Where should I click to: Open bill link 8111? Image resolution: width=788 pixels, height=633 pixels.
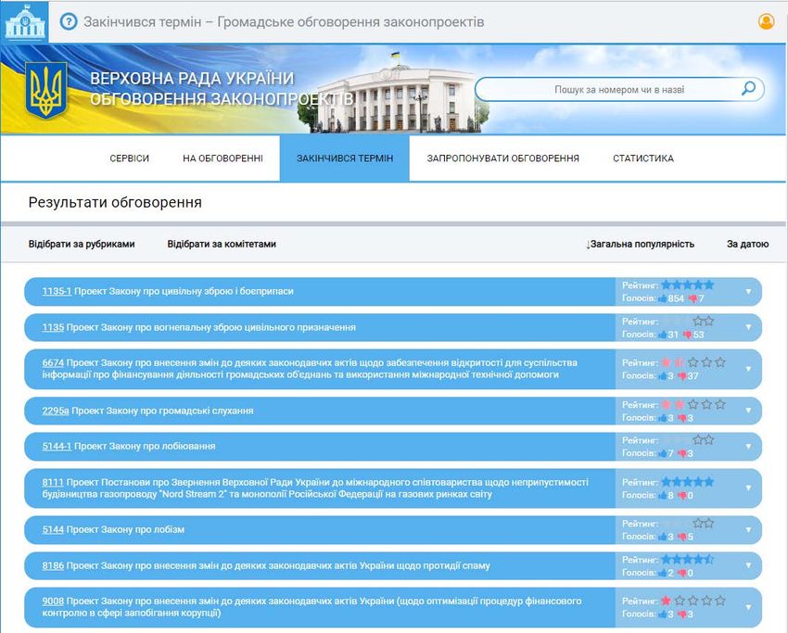[53, 482]
